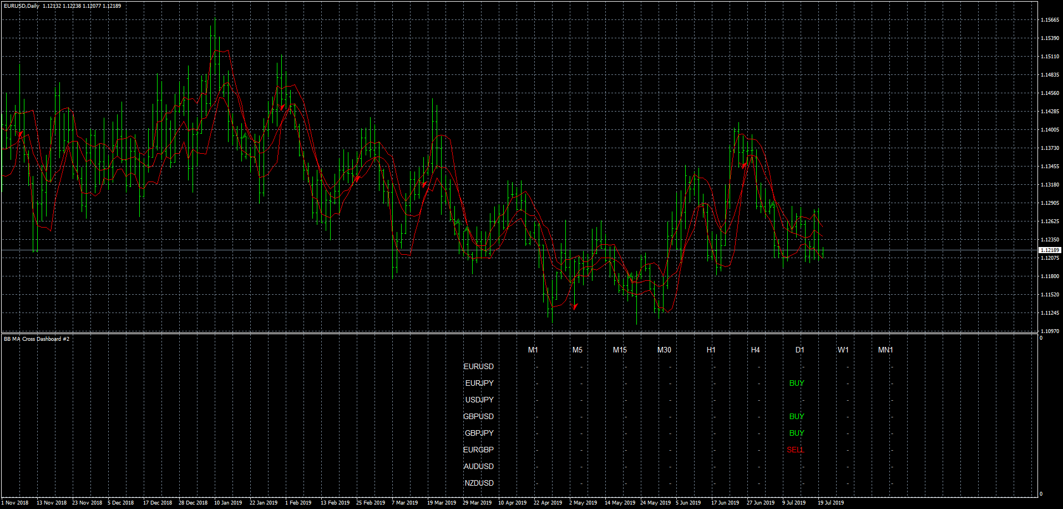This screenshot has height=509, width=1063.
Task: Click the 5 Dec 2018 date label
Action: 121,503
